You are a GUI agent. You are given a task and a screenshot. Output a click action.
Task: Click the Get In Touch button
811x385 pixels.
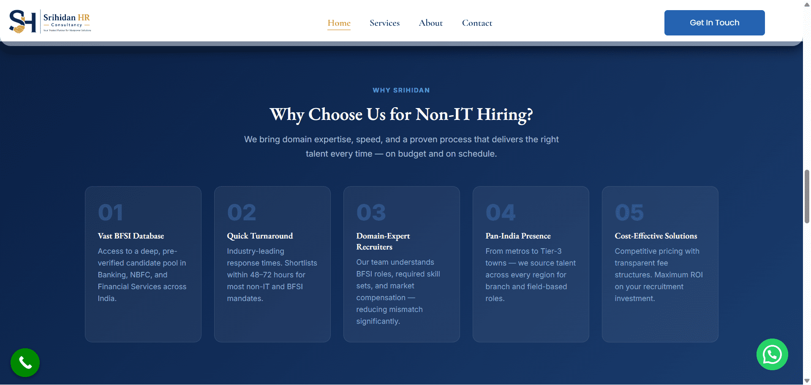tap(714, 23)
